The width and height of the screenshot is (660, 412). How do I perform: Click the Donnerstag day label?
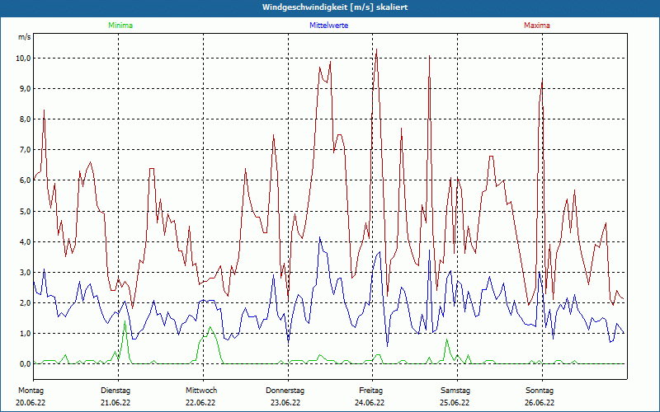click(x=285, y=391)
